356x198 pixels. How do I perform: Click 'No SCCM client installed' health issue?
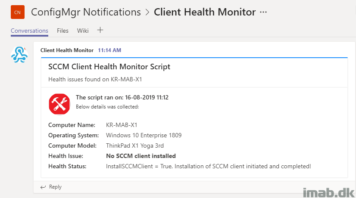[x=141, y=156]
